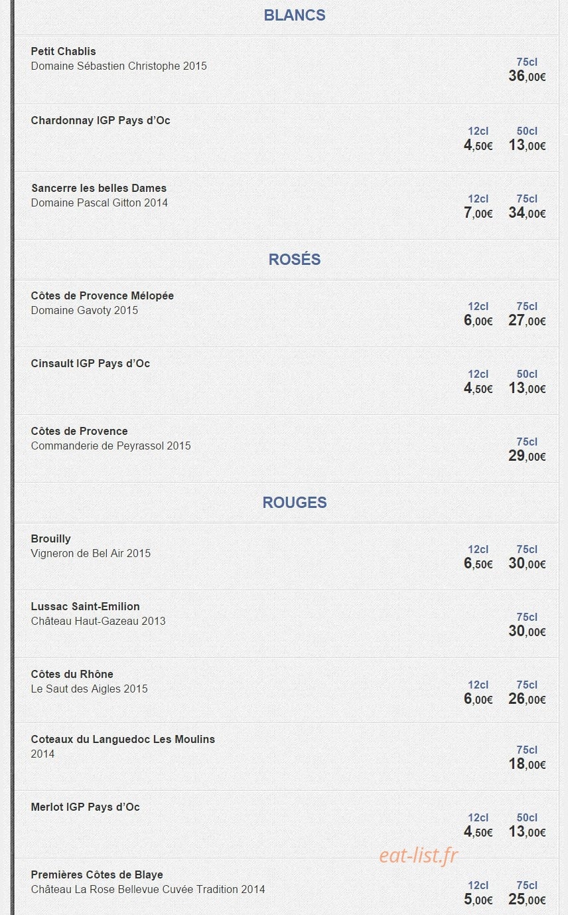Open Premières Côtes de Blaye entry
Image resolution: width=568 pixels, height=915 pixels.
(x=97, y=874)
